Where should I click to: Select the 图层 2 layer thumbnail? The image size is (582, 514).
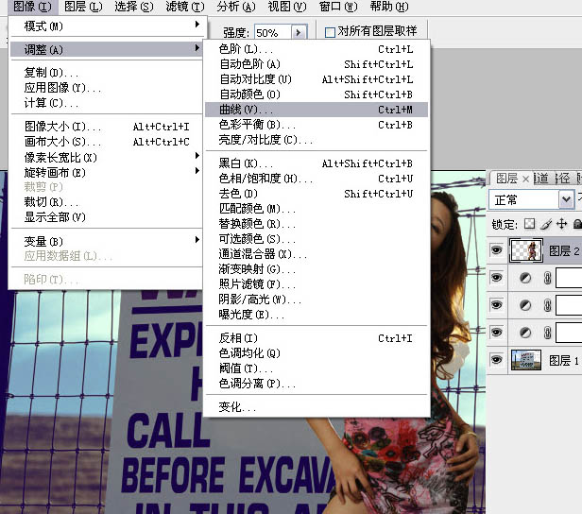click(x=525, y=250)
